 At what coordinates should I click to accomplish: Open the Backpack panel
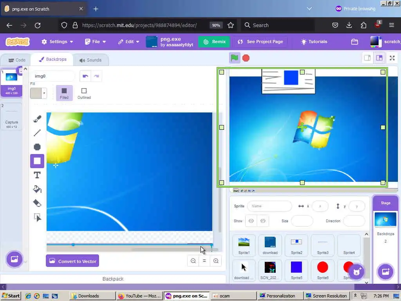[113, 279]
